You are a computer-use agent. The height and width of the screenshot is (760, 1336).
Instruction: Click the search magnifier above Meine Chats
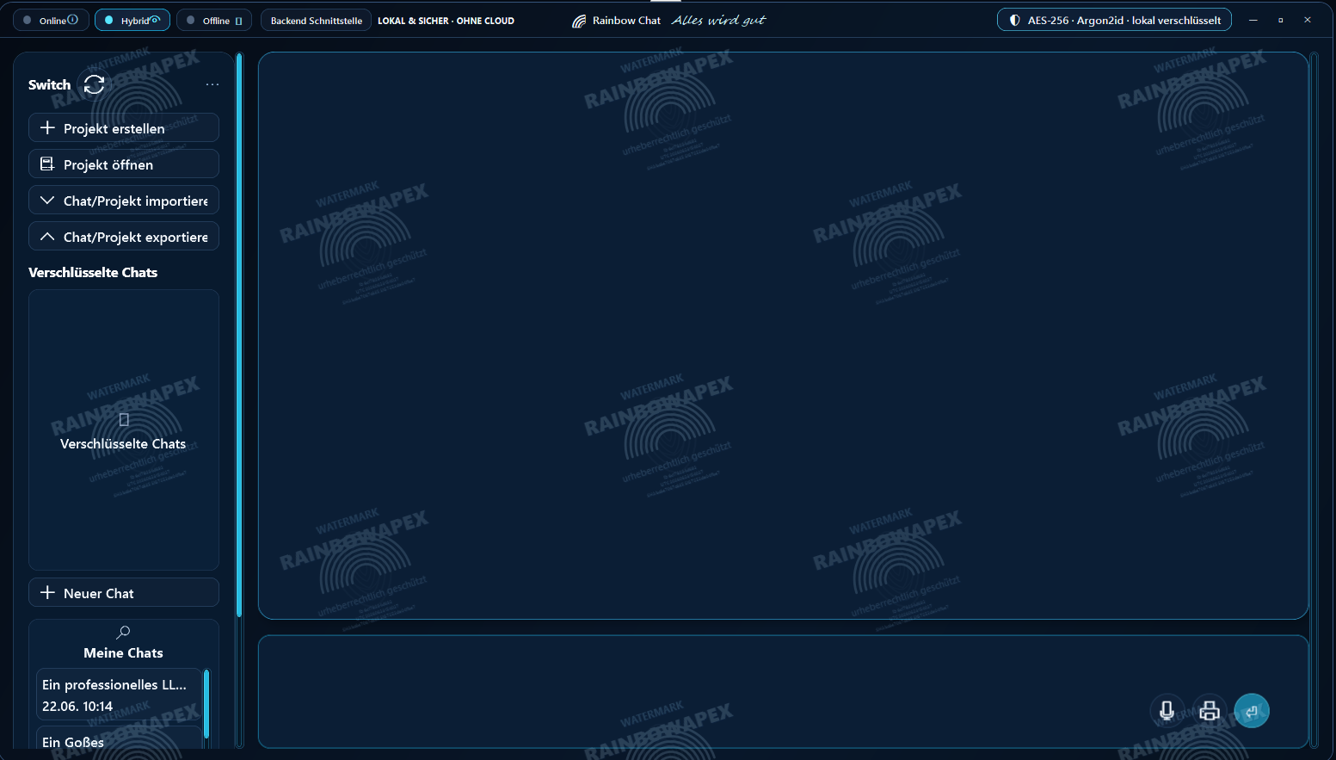[123, 632]
